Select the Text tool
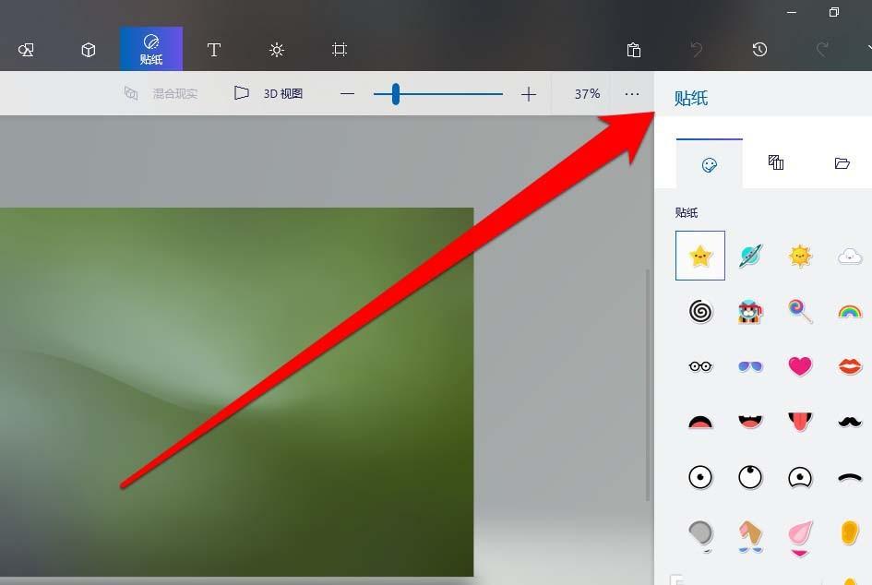872x585 pixels. tap(214, 50)
